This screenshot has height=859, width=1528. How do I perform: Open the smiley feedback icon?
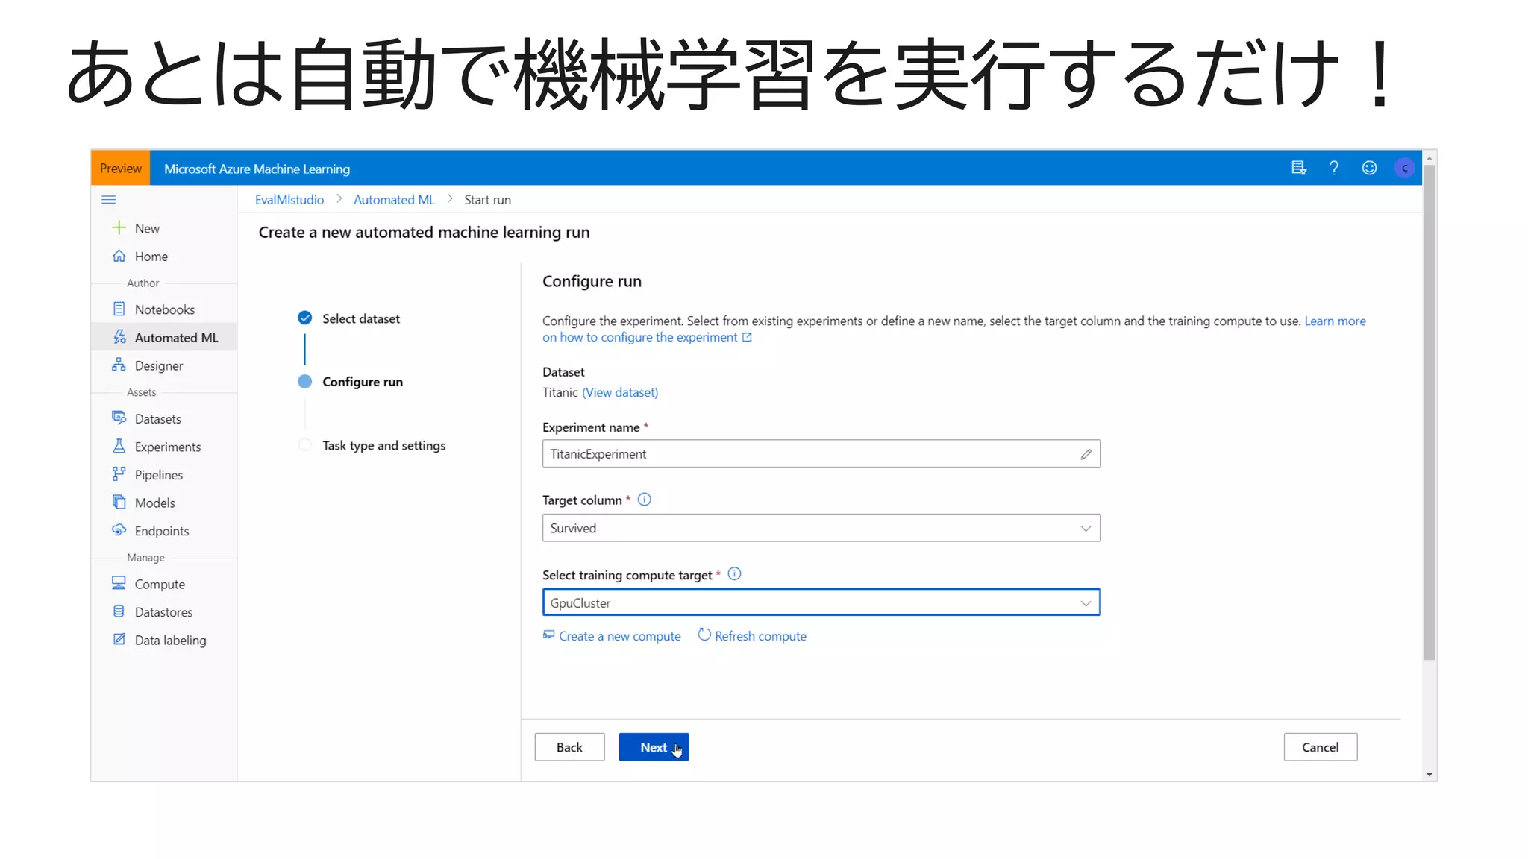pyautogui.click(x=1369, y=168)
